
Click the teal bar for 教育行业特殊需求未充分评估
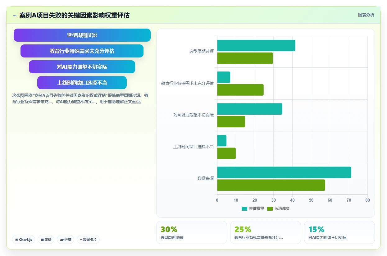pos(224,77)
